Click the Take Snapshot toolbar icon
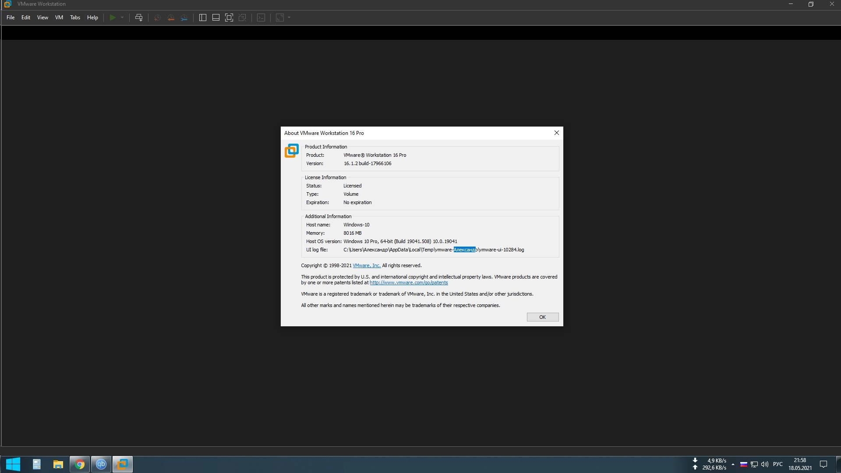The width and height of the screenshot is (841, 473). [x=157, y=18]
